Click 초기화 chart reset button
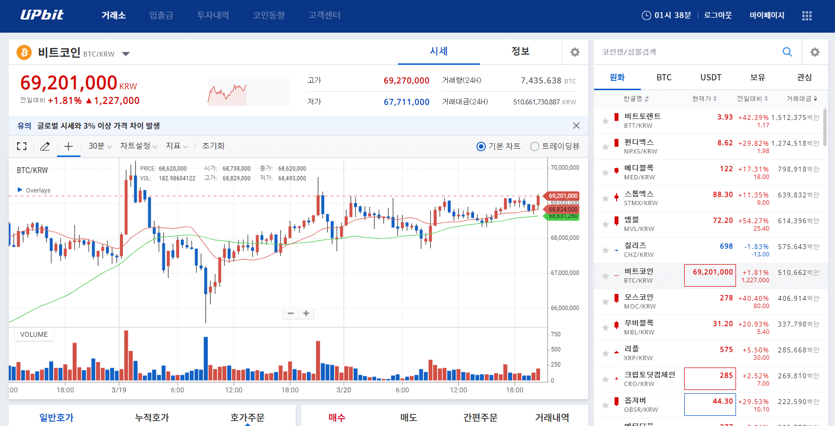Viewport: 835px width, 426px height. (213, 146)
